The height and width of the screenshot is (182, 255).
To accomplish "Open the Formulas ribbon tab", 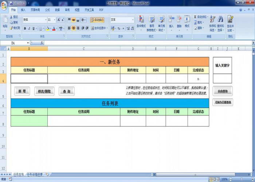I will [47, 10].
